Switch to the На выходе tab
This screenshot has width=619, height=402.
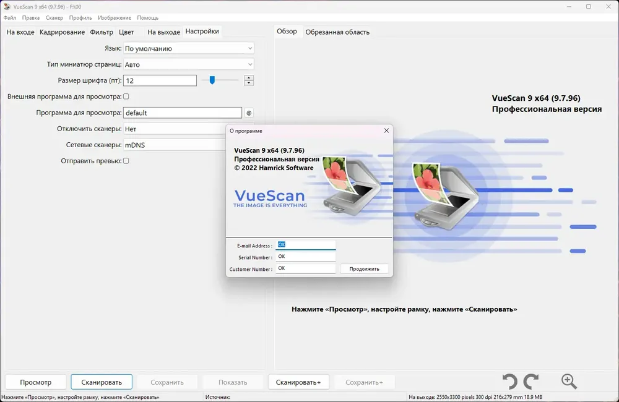(163, 32)
